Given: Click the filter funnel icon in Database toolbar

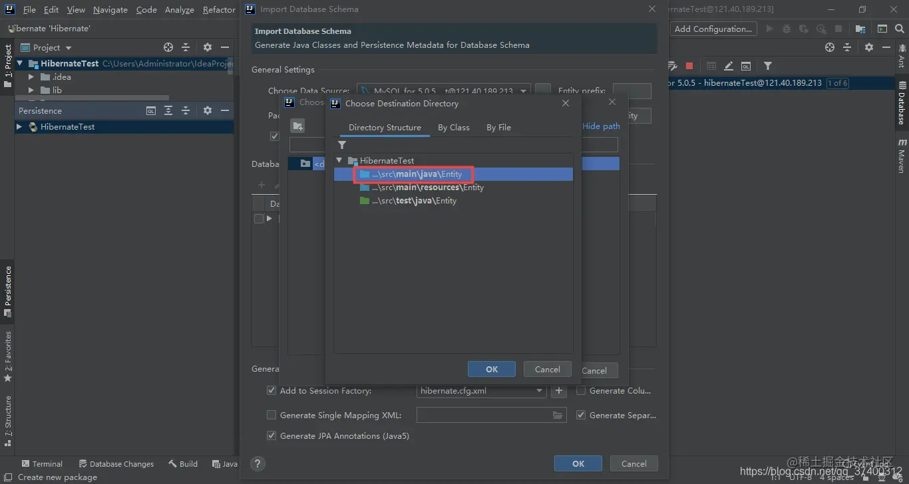Looking at the screenshot, I should tap(768, 66).
